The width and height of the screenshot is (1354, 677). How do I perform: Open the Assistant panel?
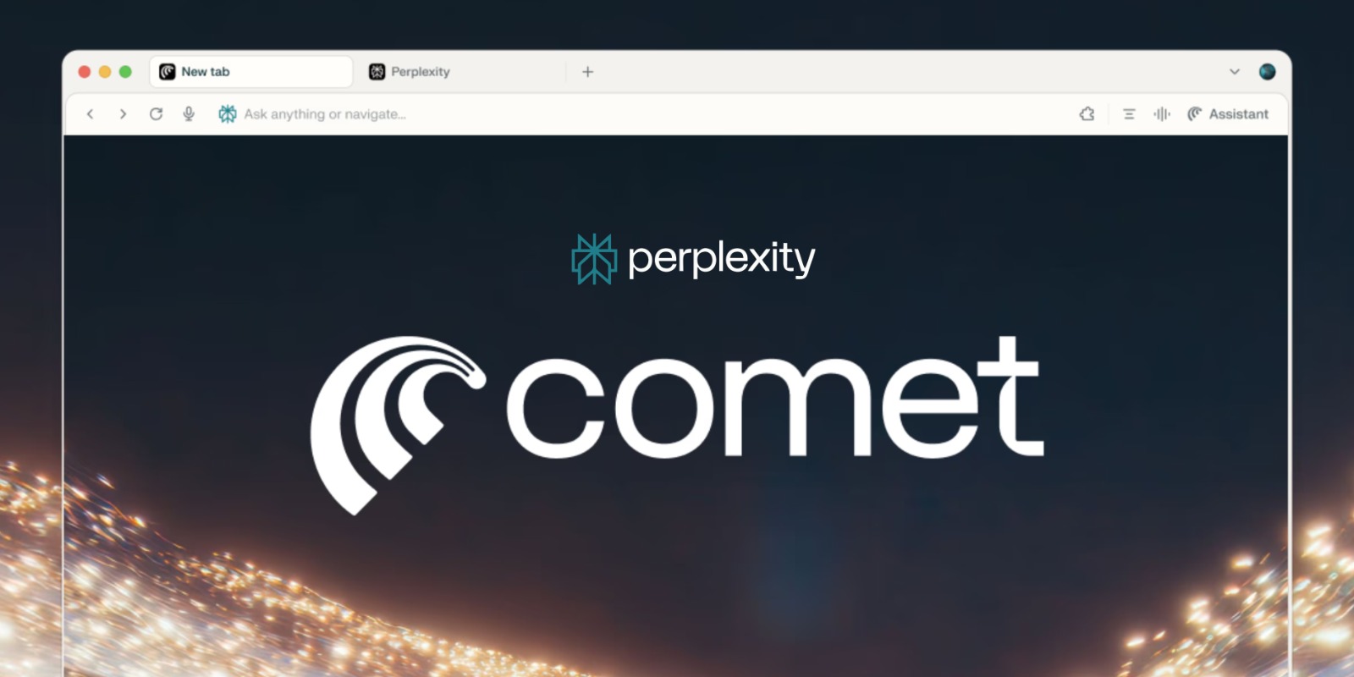tap(1228, 113)
